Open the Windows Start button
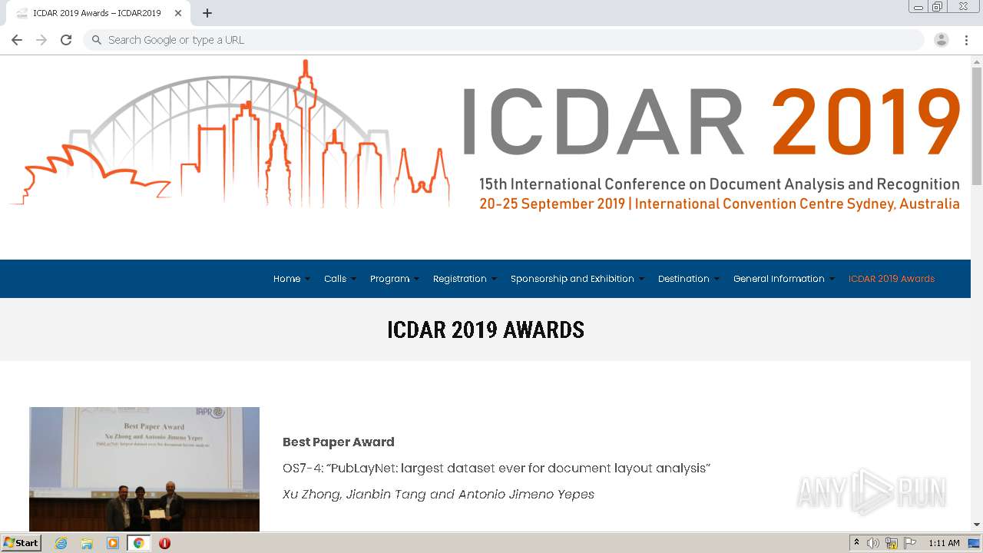Screen dimensions: 983x553 (x=22, y=543)
